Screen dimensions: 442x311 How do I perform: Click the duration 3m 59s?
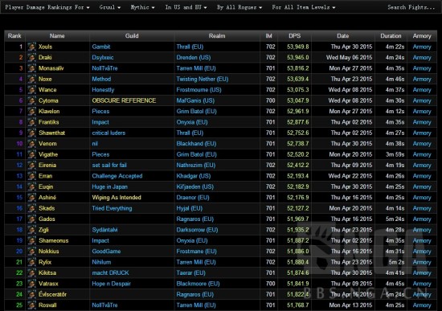[395, 154]
